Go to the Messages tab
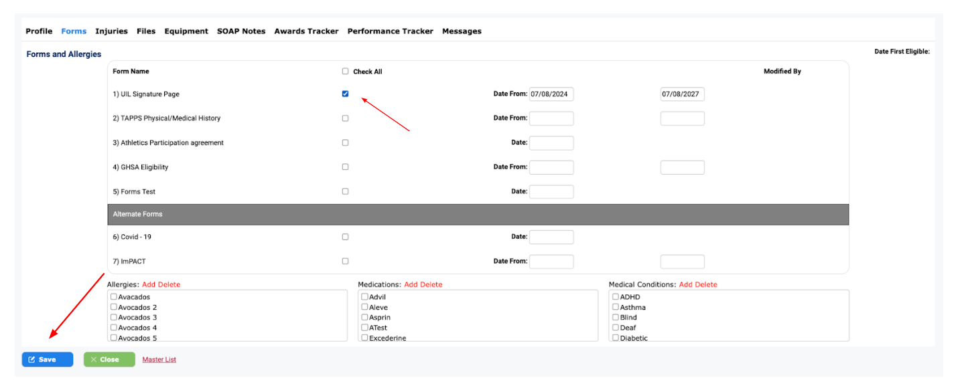The image size is (966, 392). point(462,31)
